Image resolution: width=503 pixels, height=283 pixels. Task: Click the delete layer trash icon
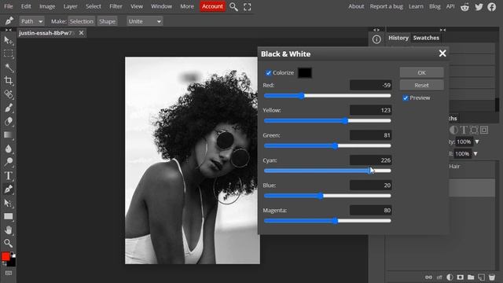492,277
